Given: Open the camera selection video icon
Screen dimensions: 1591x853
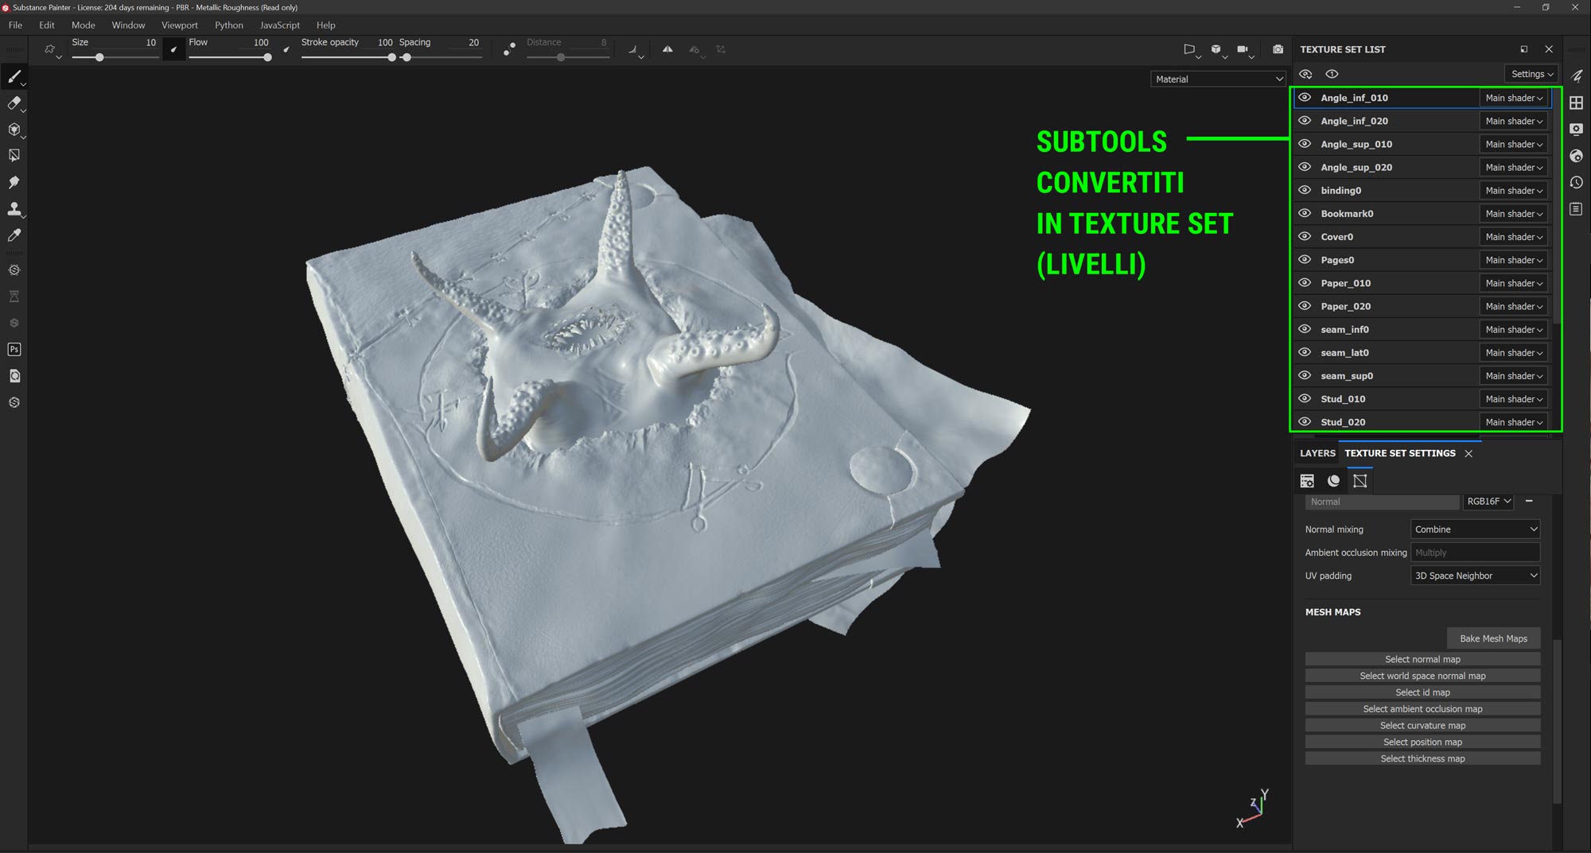Looking at the screenshot, I should tap(1243, 49).
